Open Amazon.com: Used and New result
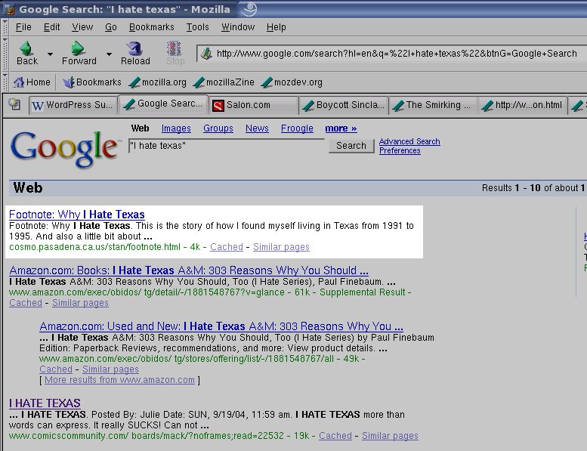Screen dimensions: 587x451 (x=221, y=326)
